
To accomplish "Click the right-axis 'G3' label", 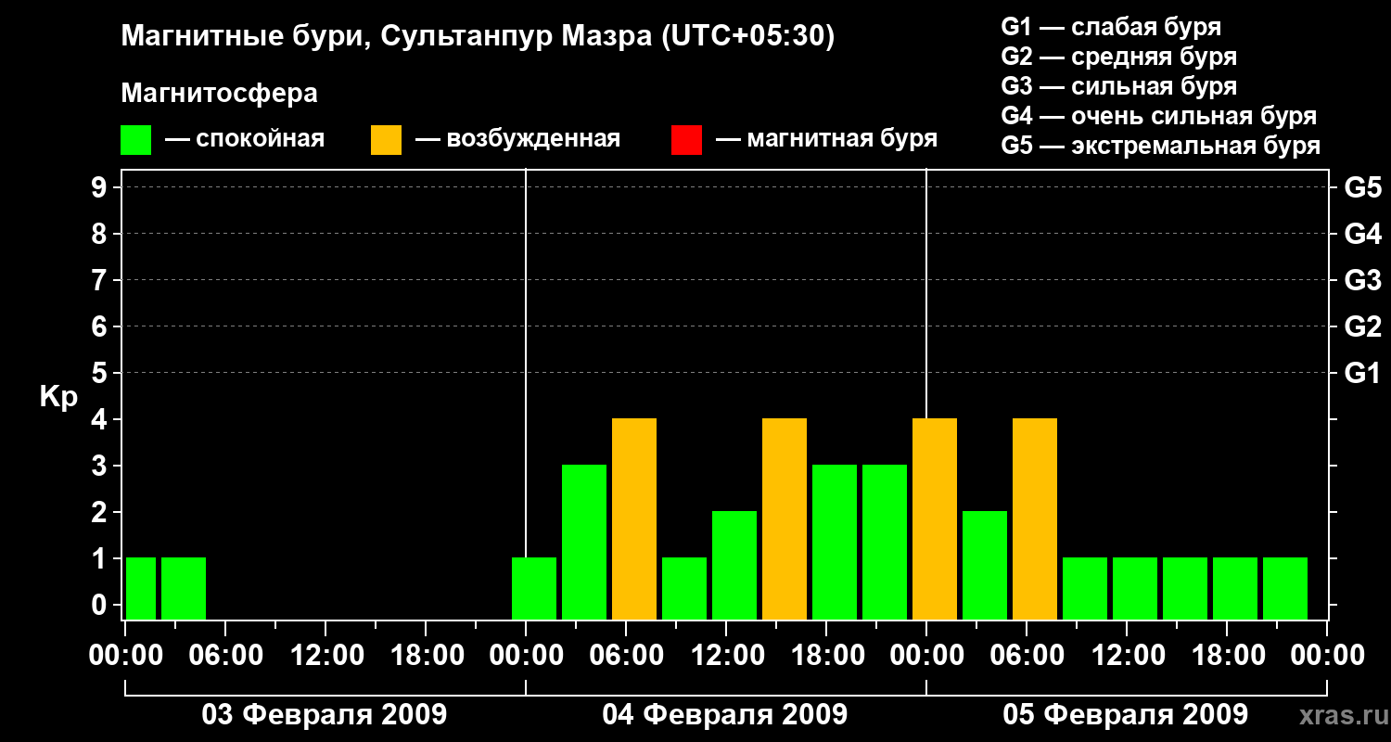I will point(1362,280).
